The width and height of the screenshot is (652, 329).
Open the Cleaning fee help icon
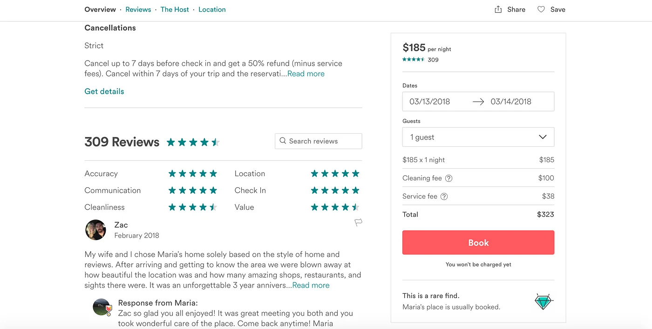[x=448, y=178]
